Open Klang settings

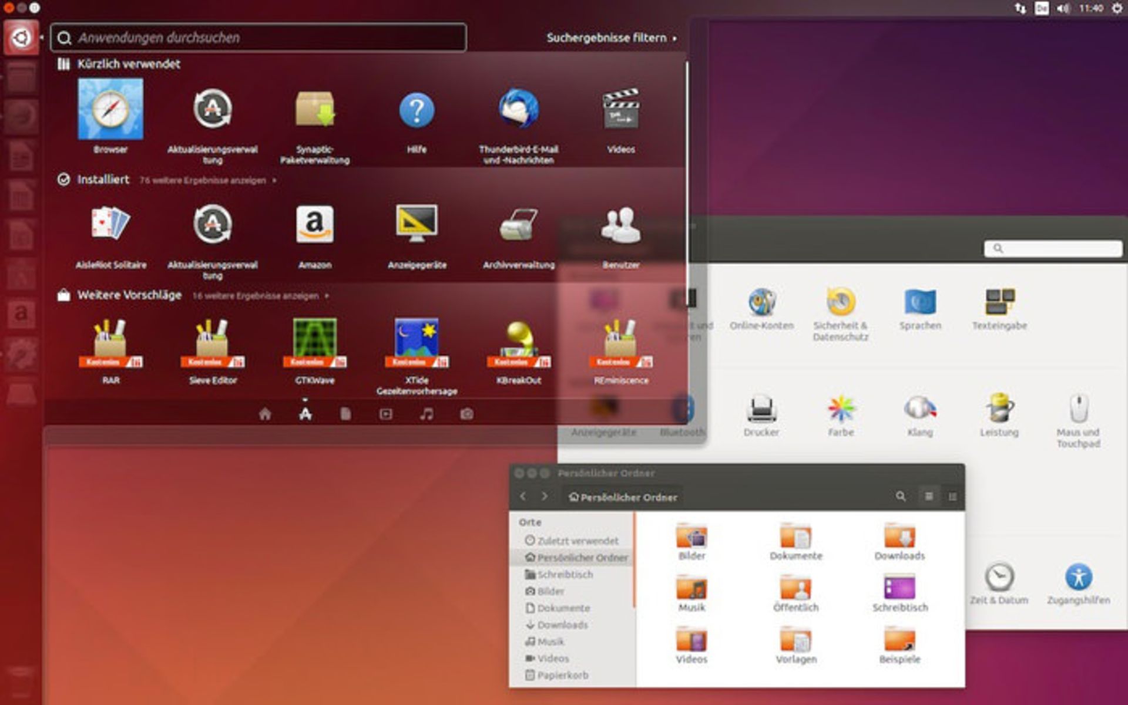coord(920,416)
